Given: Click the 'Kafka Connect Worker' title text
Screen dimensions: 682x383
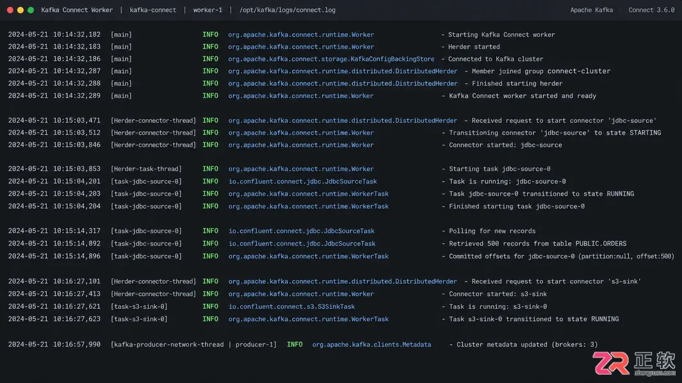Looking at the screenshot, I should point(77,10).
